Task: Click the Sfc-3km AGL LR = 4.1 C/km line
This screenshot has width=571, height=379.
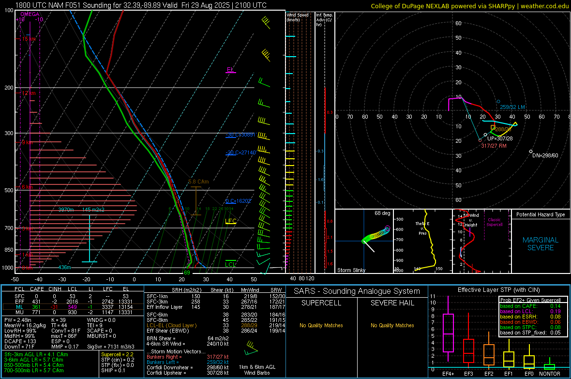Action: tap(36, 354)
